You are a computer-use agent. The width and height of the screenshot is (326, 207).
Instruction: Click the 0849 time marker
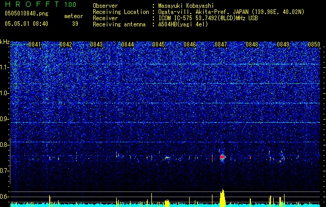tap(283, 45)
